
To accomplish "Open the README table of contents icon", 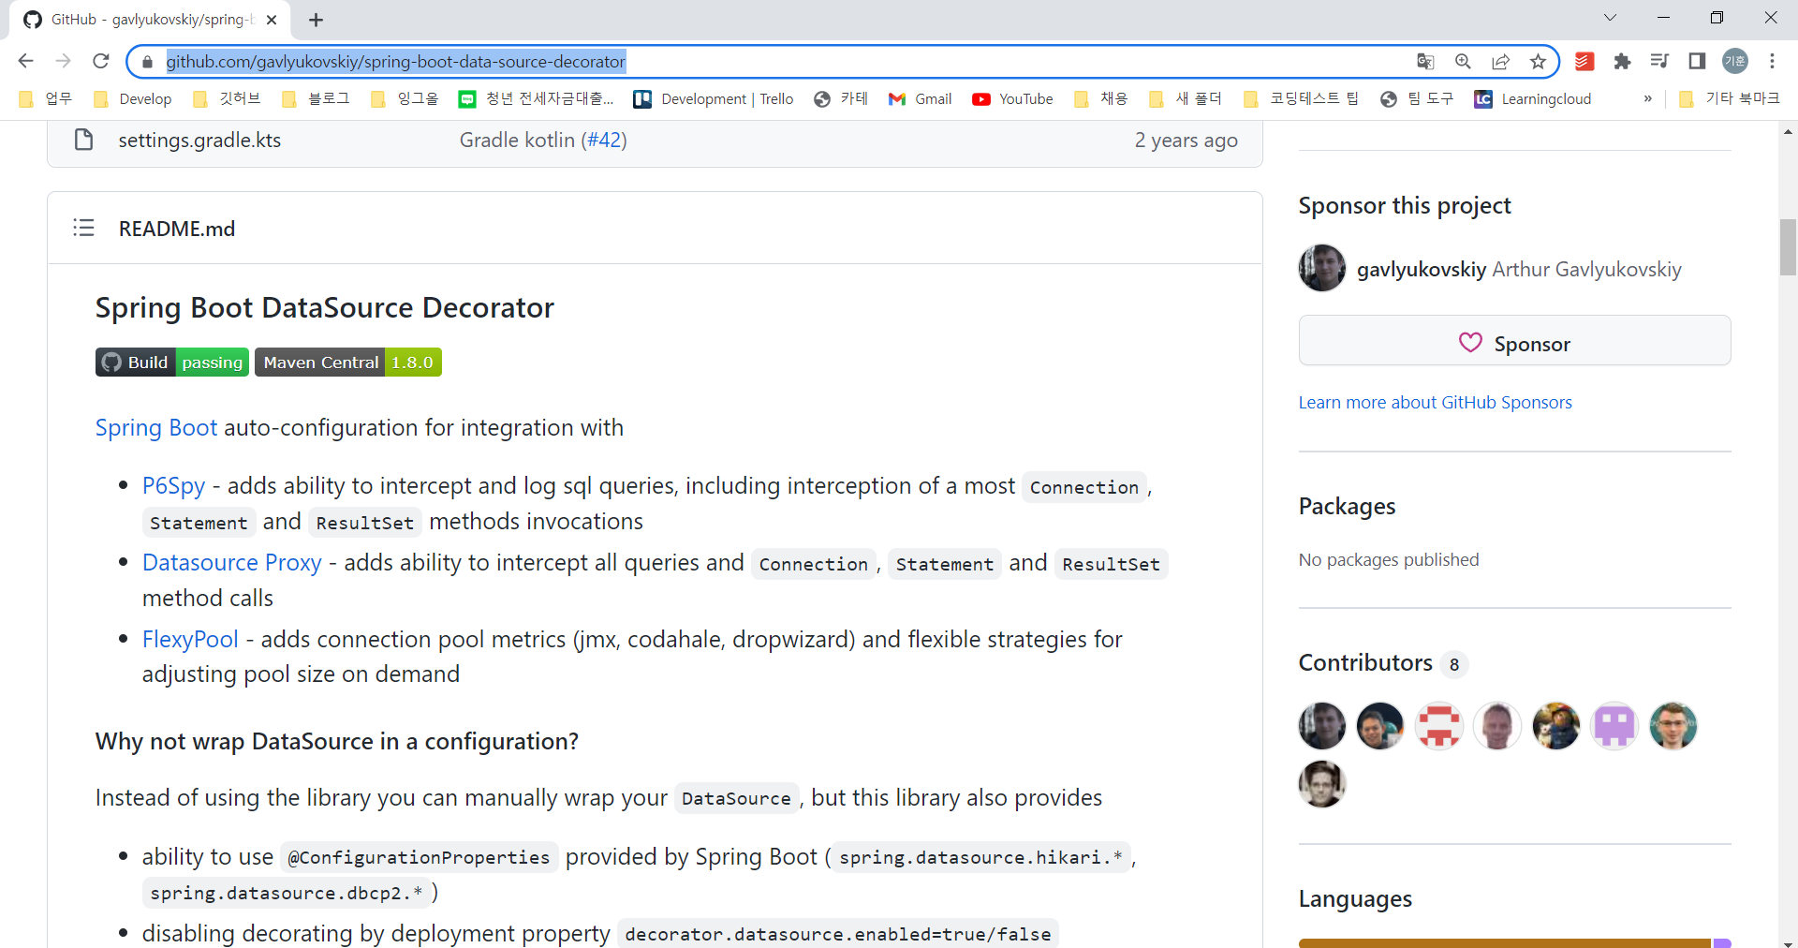I will [x=83, y=228].
